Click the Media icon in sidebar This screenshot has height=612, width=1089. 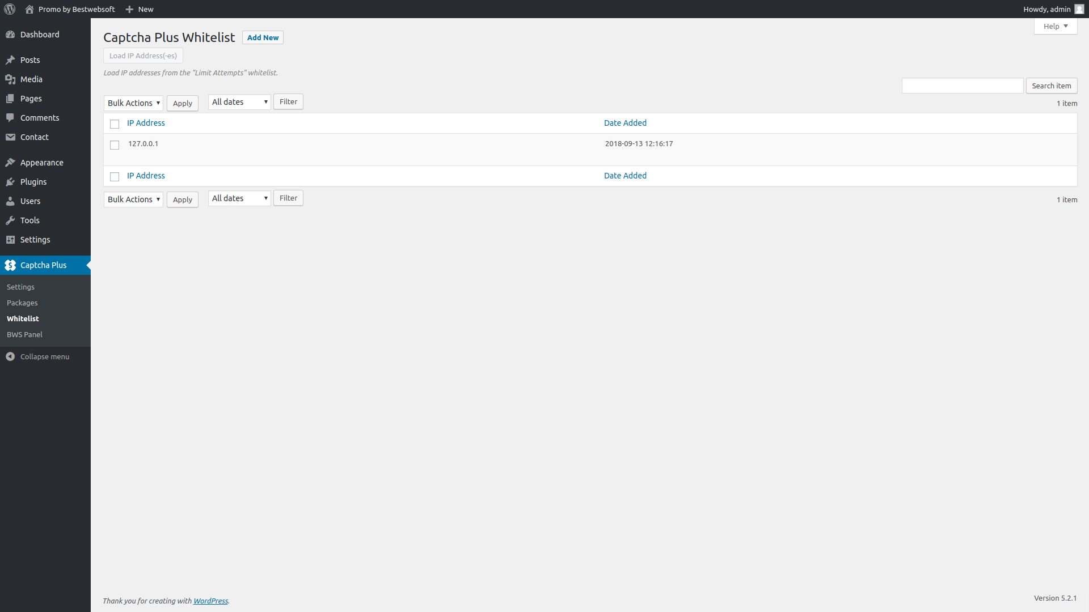[10, 79]
